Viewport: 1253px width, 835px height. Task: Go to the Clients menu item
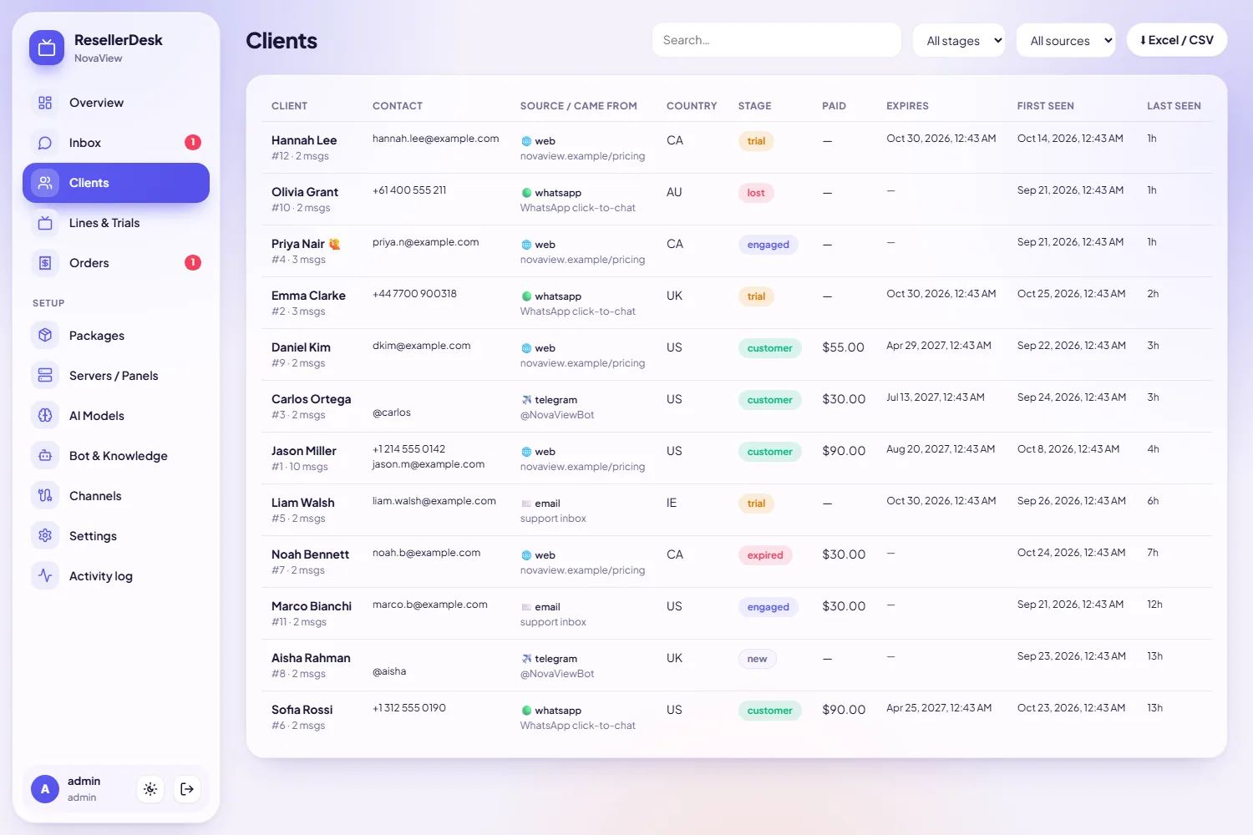tap(116, 183)
